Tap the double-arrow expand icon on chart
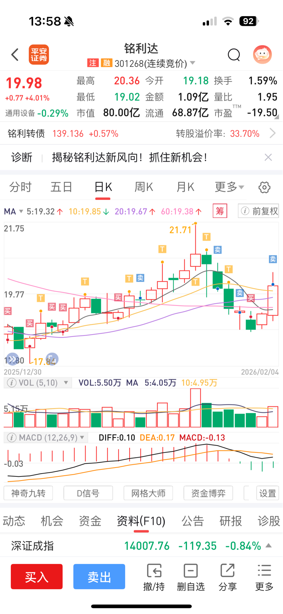This screenshot has height=614, width=283. pyautogui.click(x=13, y=359)
